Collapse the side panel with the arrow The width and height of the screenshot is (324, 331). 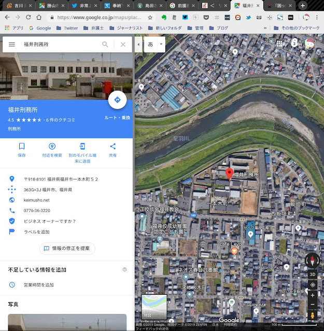pos(138,44)
